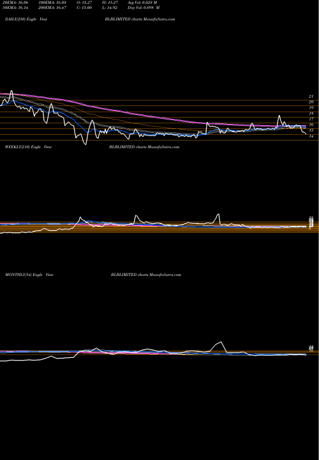Screen dimensions: 319x460
Task: Click the MONTHLY(54) Eagle View label
Action: coord(29,275)
